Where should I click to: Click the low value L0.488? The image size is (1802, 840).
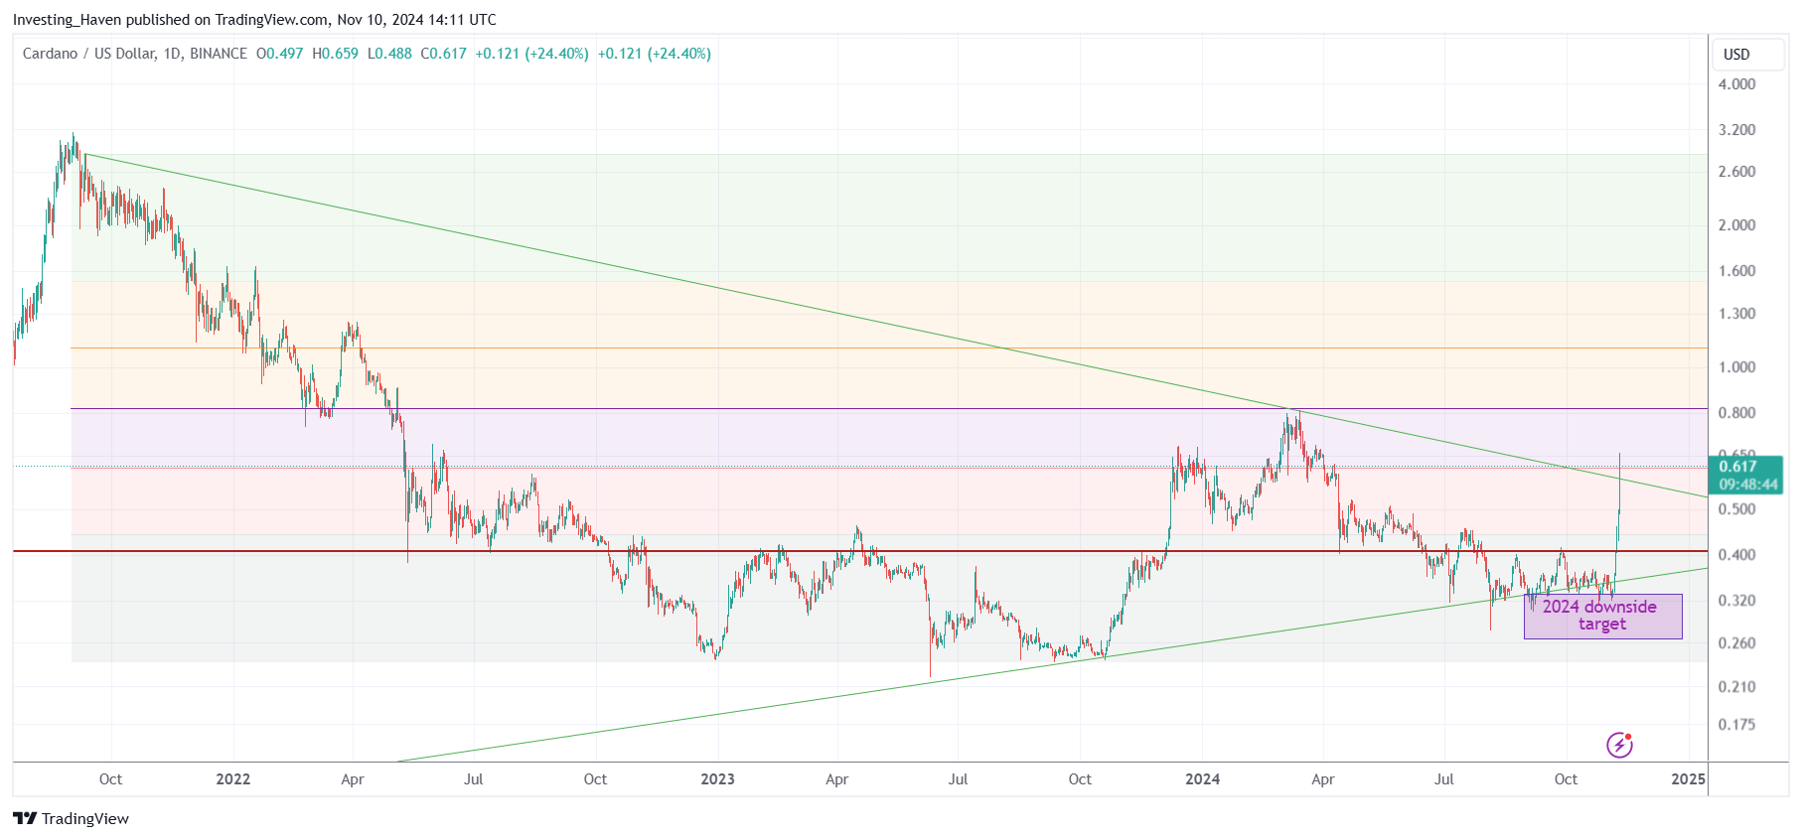click(389, 54)
